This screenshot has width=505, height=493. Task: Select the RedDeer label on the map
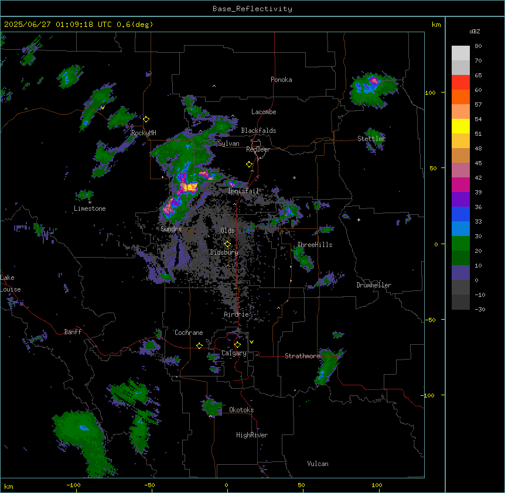[x=258, y=149]
